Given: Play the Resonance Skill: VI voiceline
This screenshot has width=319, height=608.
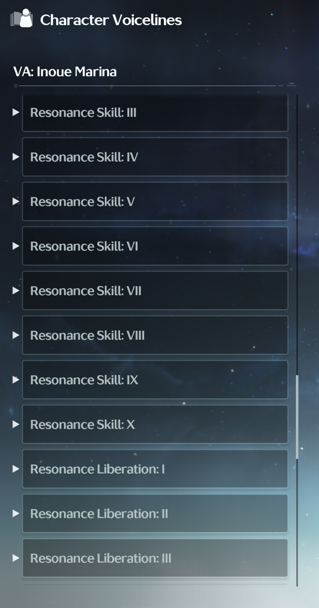Looking at the screenshot, I should click(16, 246).
